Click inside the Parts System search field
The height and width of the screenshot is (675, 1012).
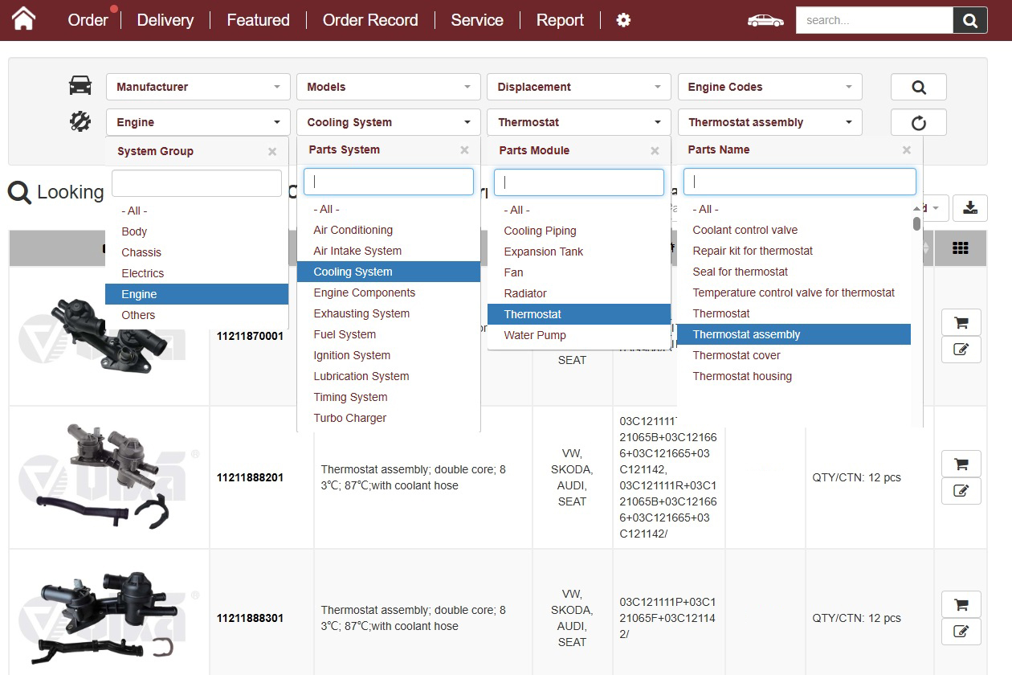click(389, 181)
